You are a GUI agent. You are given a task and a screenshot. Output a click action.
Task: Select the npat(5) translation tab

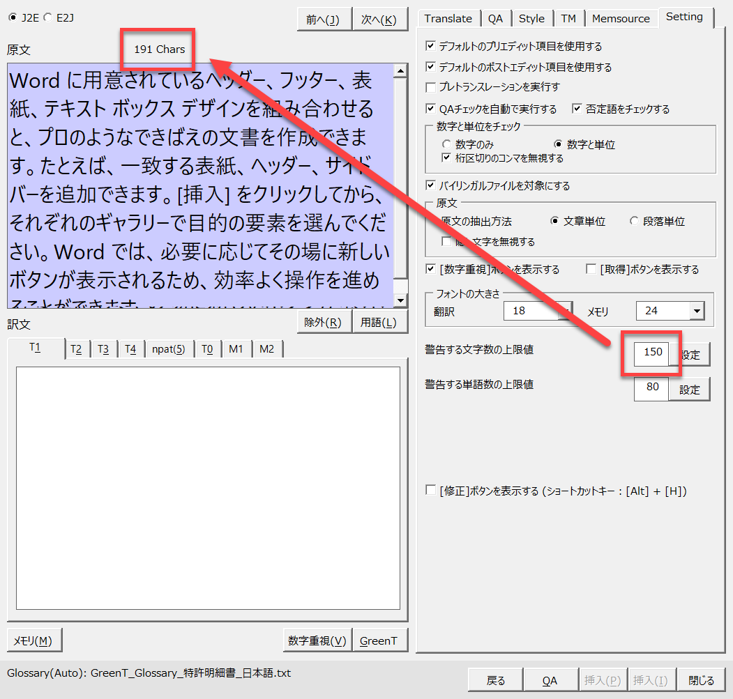pos(168,349)
